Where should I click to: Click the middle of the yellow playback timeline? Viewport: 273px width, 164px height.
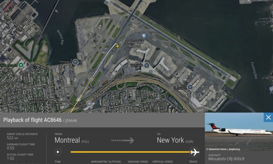coord(131,152)
